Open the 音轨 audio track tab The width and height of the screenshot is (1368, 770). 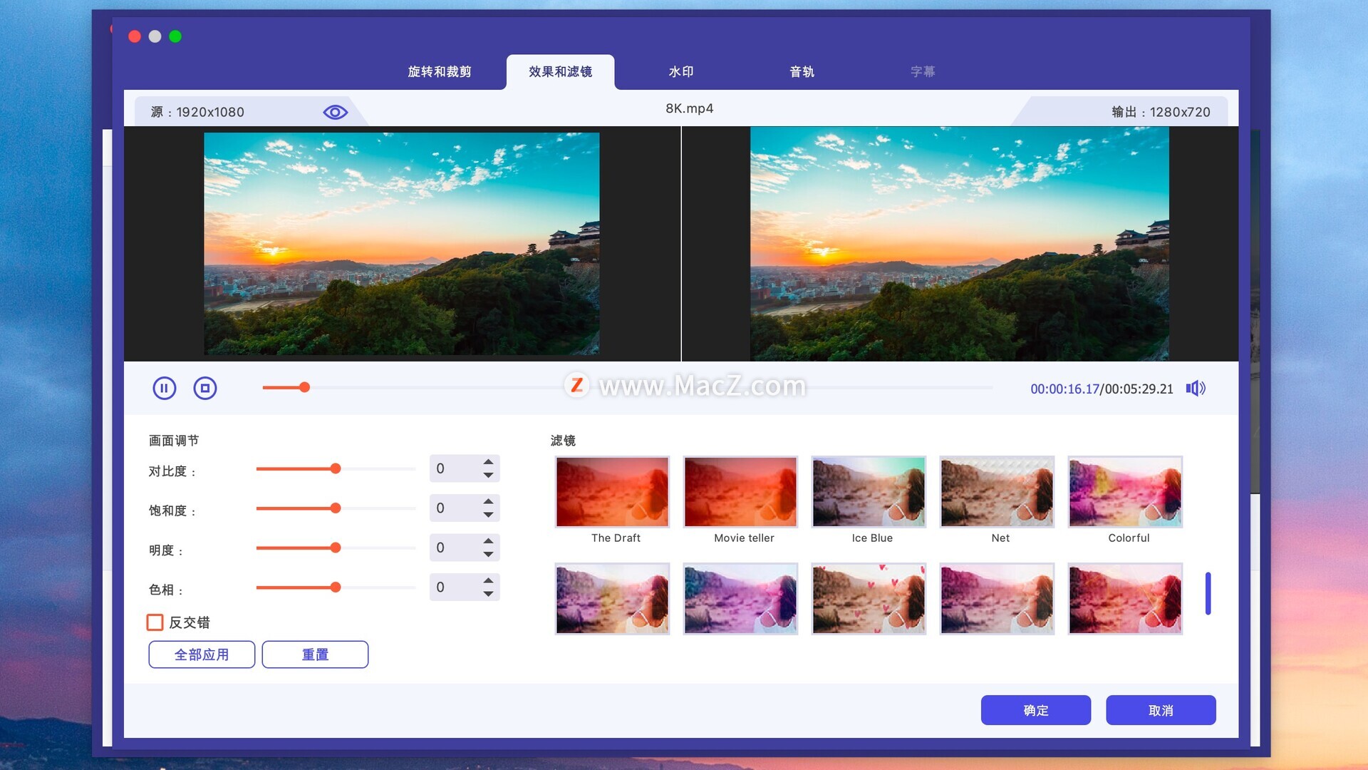tap(802, 71)
